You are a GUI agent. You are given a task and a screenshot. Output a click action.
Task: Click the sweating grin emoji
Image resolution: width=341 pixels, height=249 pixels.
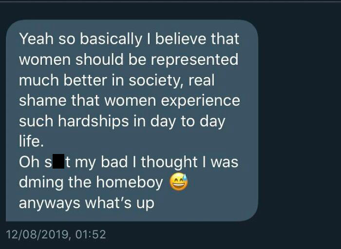(179, 182)
